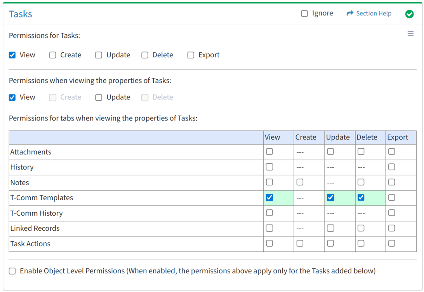
Task: Uncheck Update for T-Comm Templates
Action: pyautogui.click(x=330, y=198)
